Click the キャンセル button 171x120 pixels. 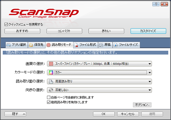[128, 114]
